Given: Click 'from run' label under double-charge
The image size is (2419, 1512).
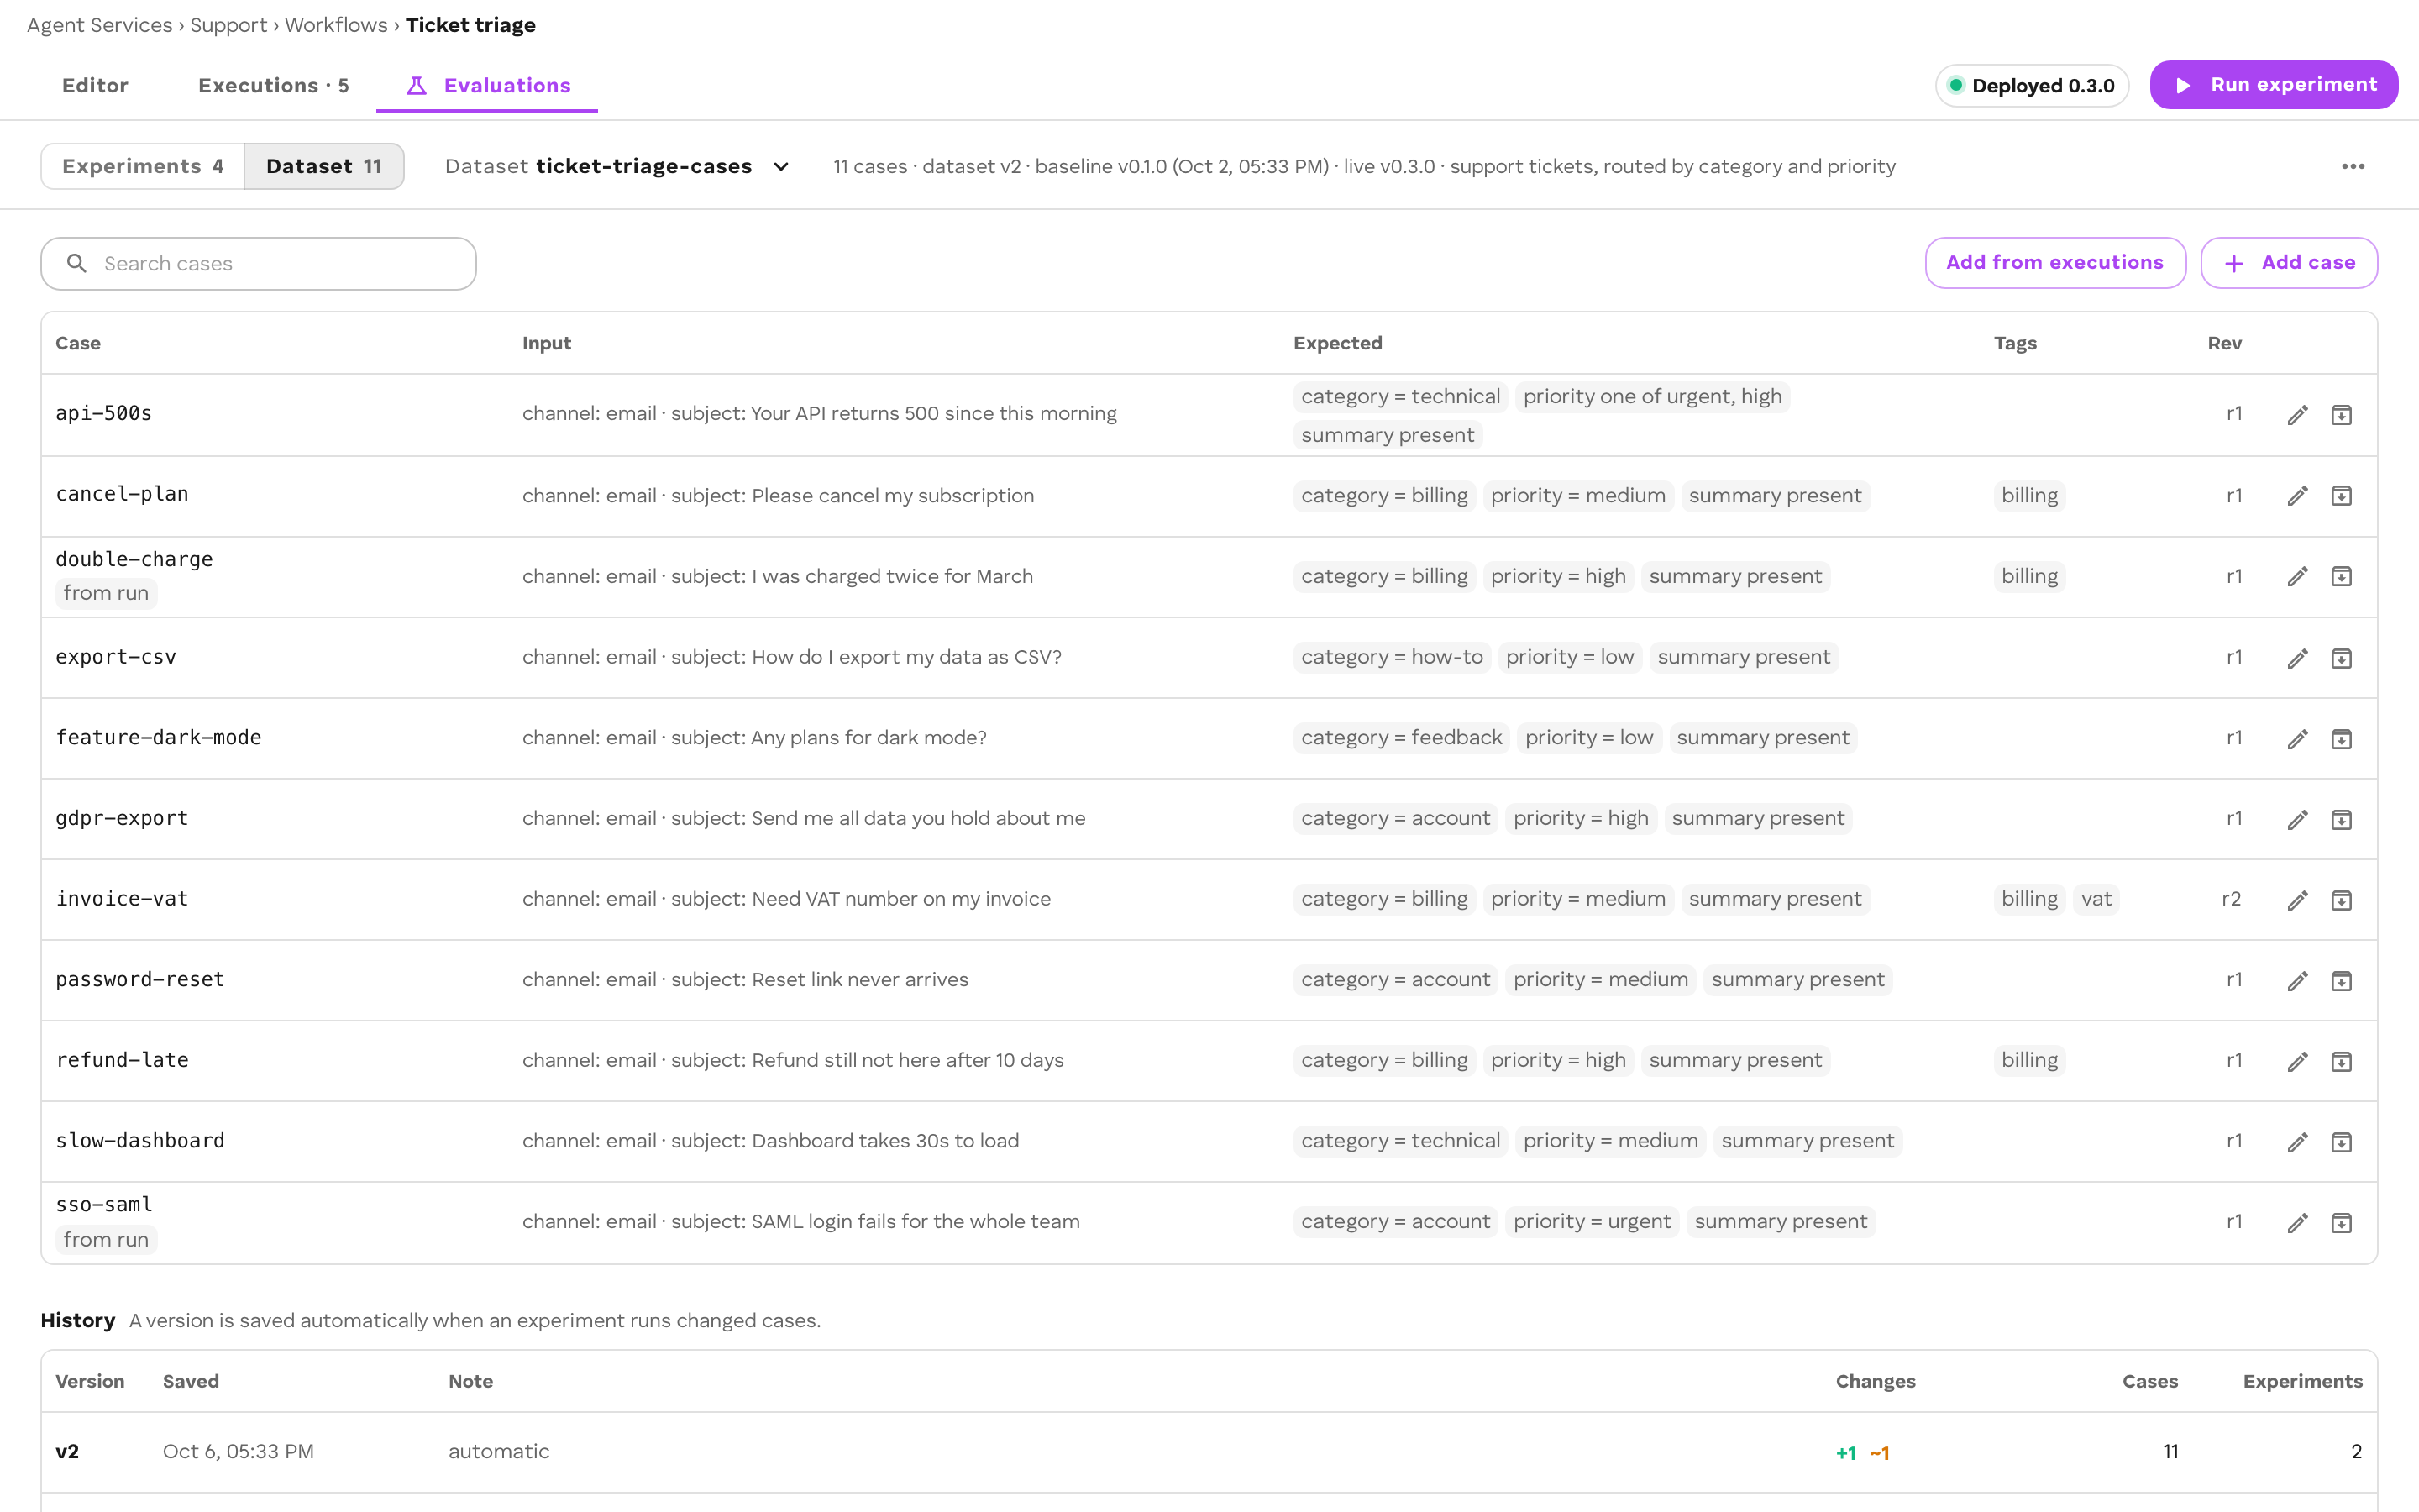Looking at the screenshot, I should [106, 593].
